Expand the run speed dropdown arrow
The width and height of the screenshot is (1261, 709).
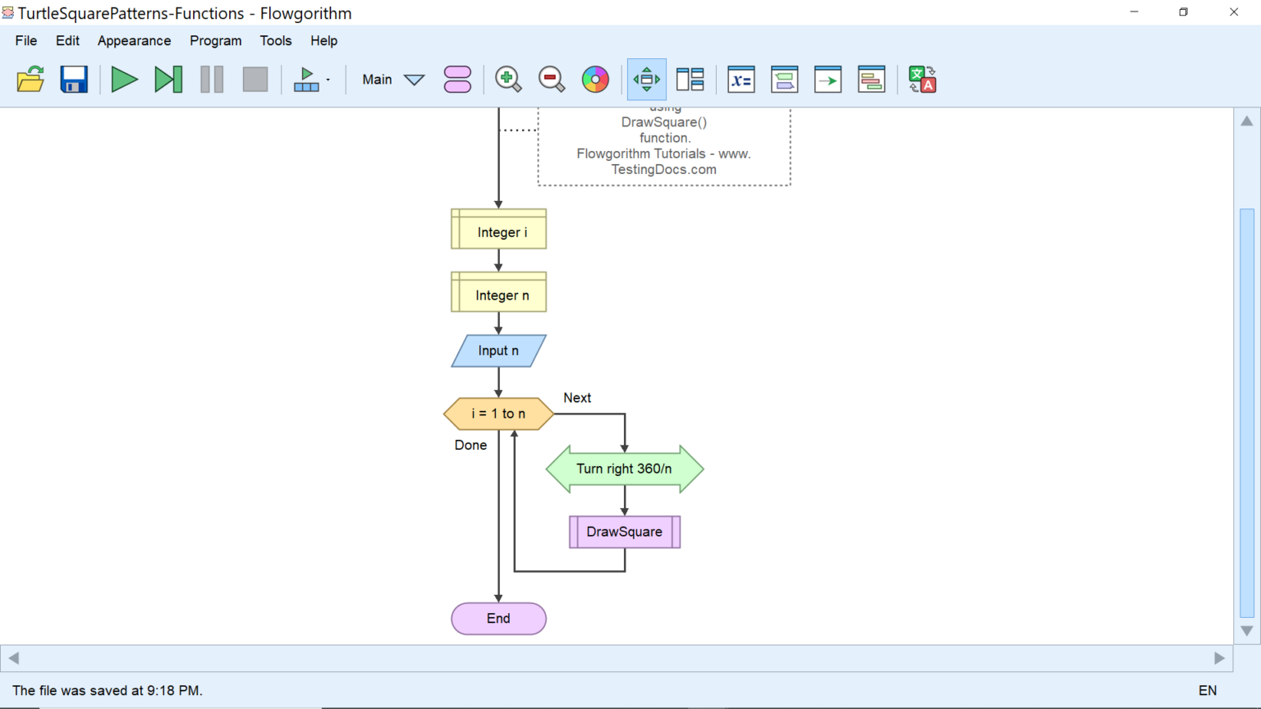[328, 80]
